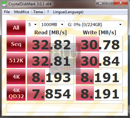Open the 1000MB test size dropdown
This screenshot has height=118, width=130.
[52, 25]
